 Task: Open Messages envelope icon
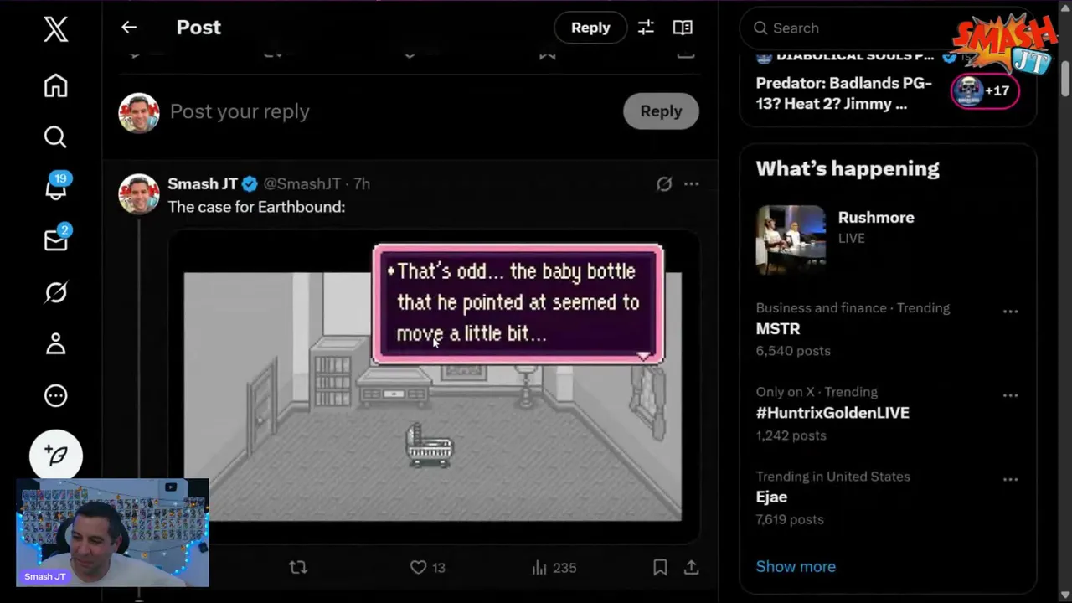coord(55,240)
